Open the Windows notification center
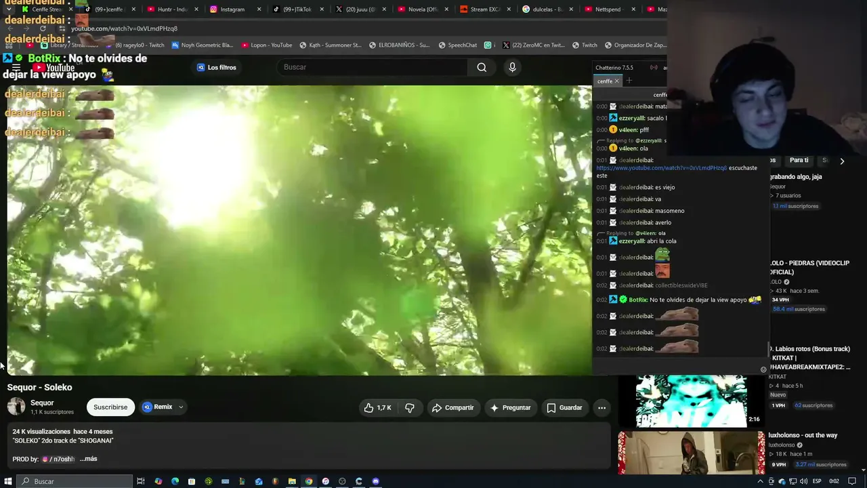 click(852, 481)
